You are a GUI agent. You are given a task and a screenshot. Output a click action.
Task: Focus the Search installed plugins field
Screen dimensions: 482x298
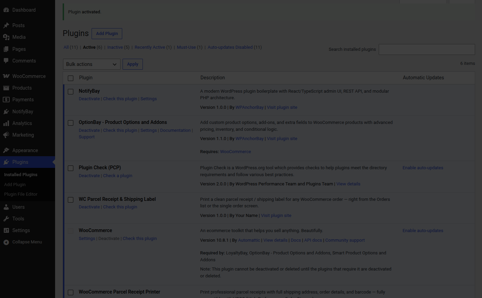click(427, 49)
